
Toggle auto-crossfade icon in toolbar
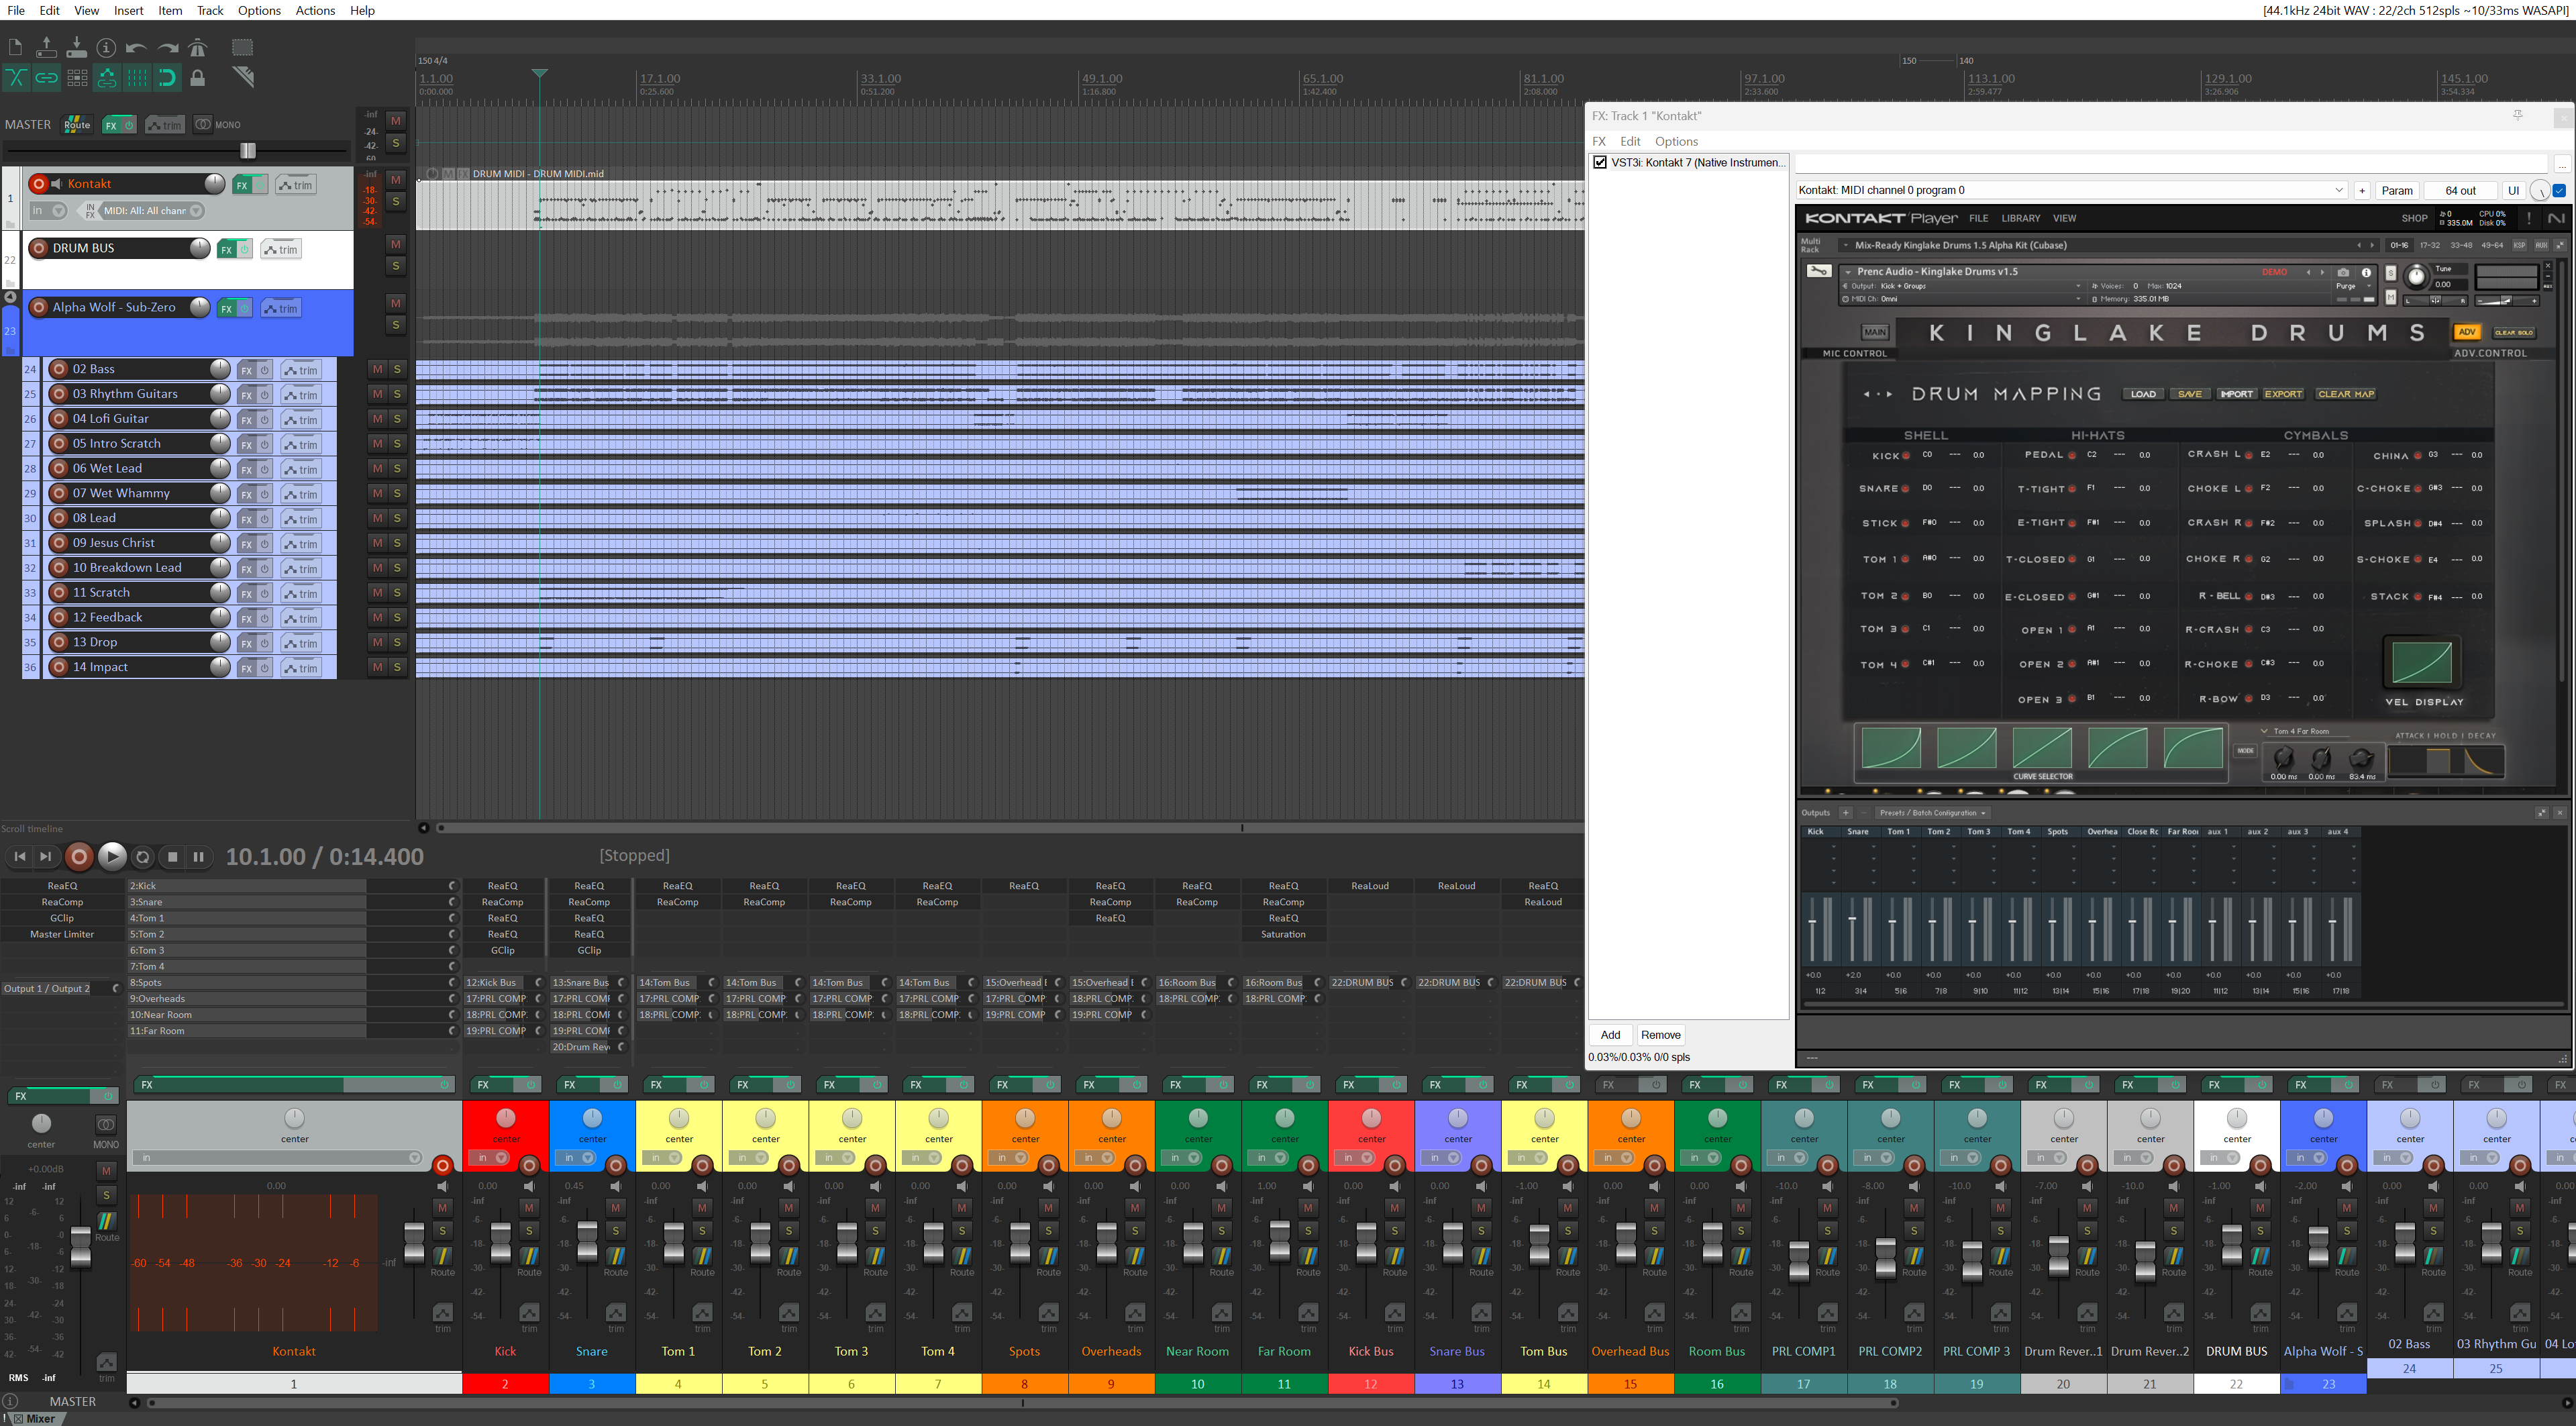click(x=15, y=77)
